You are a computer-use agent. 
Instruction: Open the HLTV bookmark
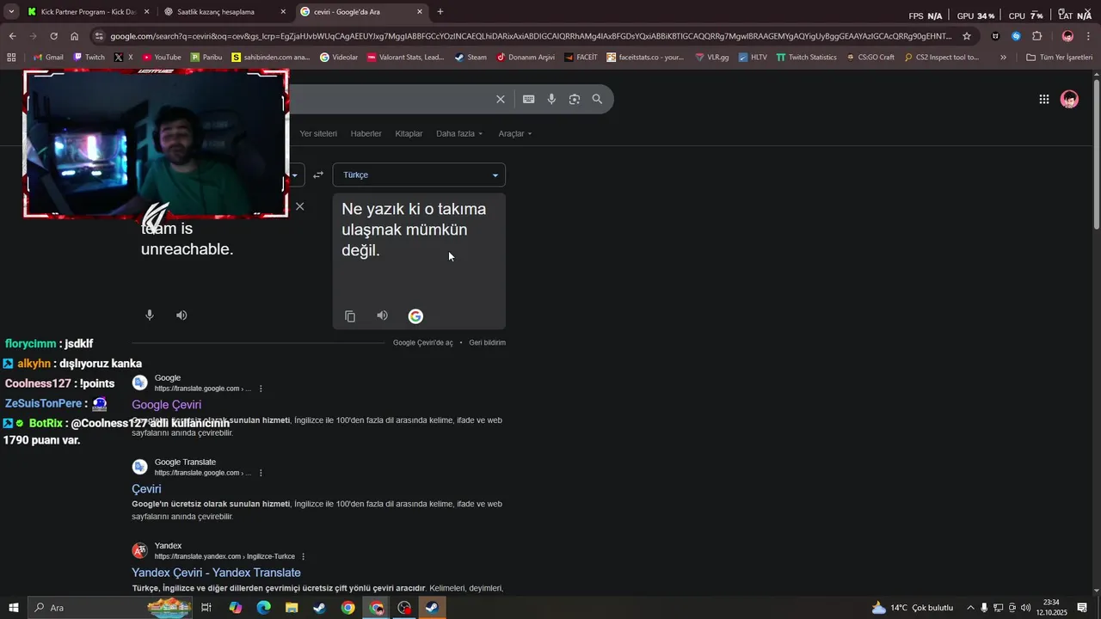point(752,58)
